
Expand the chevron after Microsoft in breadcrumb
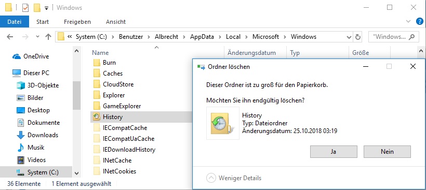(285, 37)
